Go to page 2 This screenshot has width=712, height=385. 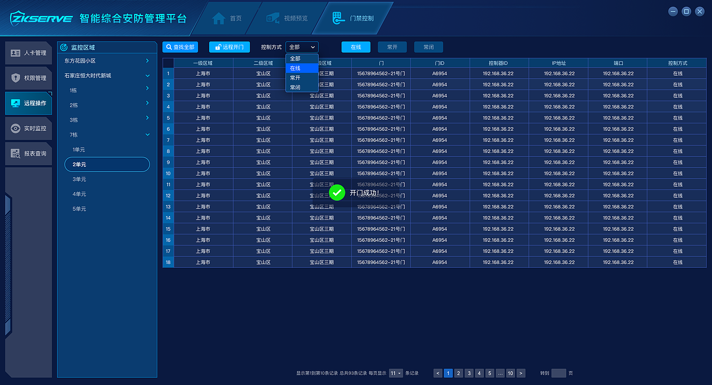[458, 373]
